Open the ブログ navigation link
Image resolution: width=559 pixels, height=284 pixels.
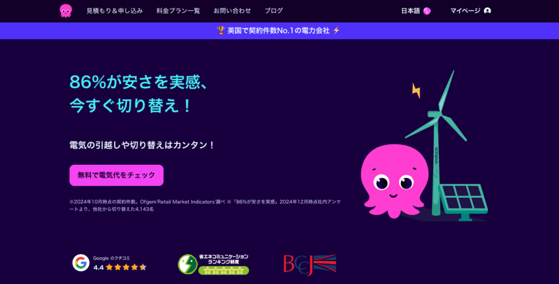coord(273,11)
